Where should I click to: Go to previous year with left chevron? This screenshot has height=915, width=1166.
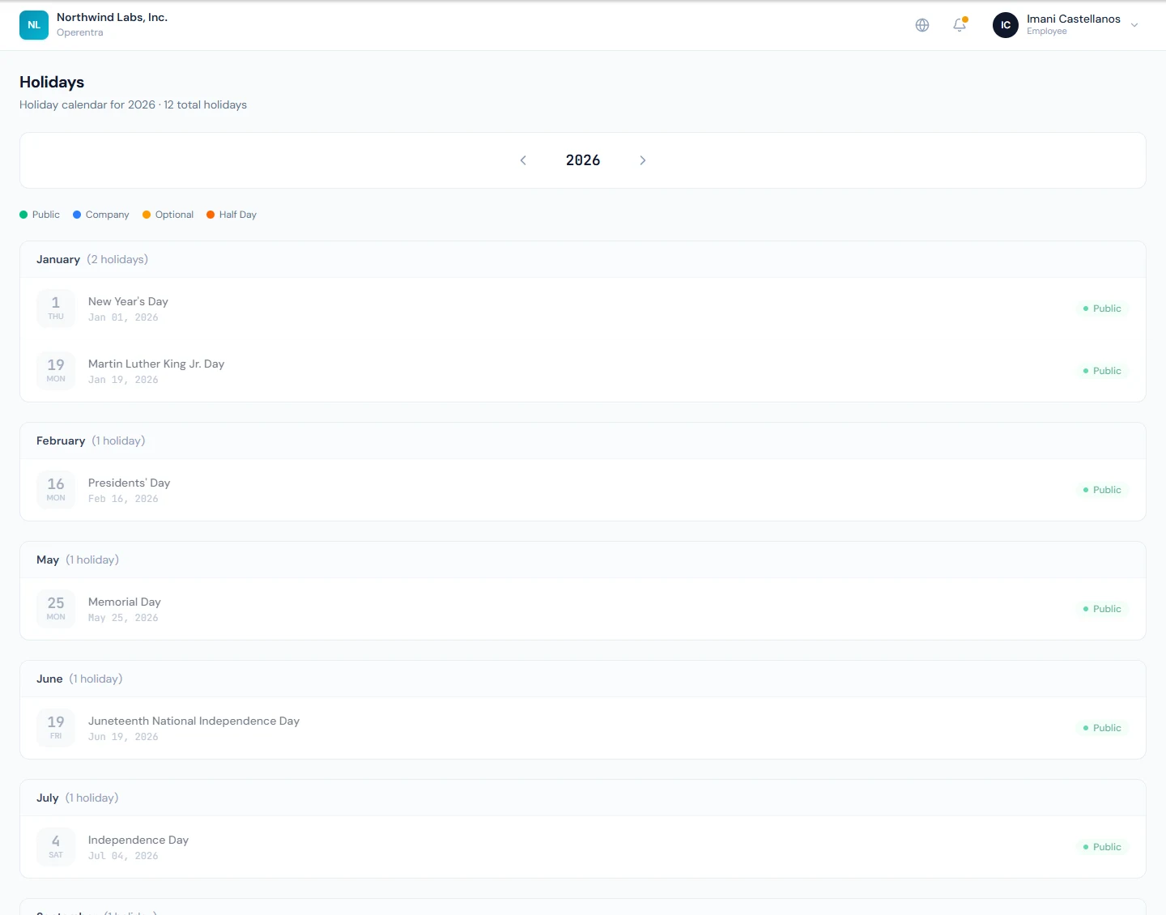click(x=523, y=160)
